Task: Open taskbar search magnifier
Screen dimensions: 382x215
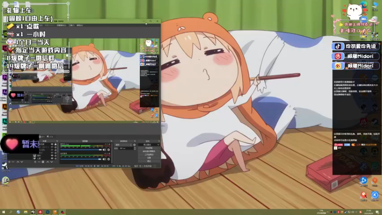Action: (x=11, y=212)
